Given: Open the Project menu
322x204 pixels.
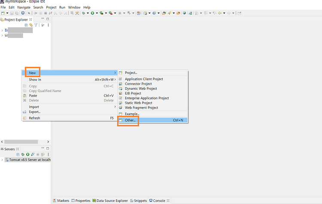Looking at the screenshot, I should pyautogui.click(x=51, y=7).
